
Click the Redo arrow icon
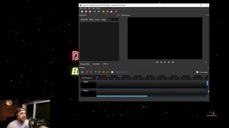click(x=99, y=12)
